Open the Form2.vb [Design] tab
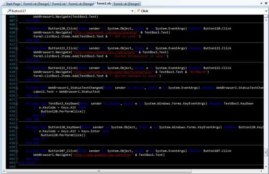The width and height of the screenshot is (269, 174). tap(81, 4)
